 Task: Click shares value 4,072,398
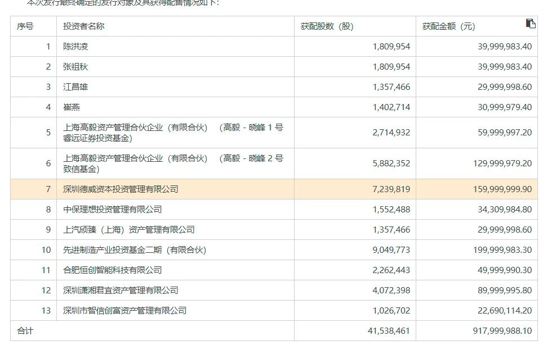(391, 290)
